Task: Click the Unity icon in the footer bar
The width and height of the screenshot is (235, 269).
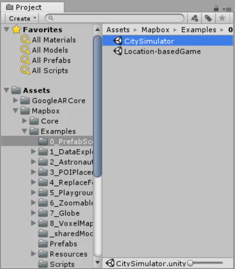Action: [x=110, y=263]
